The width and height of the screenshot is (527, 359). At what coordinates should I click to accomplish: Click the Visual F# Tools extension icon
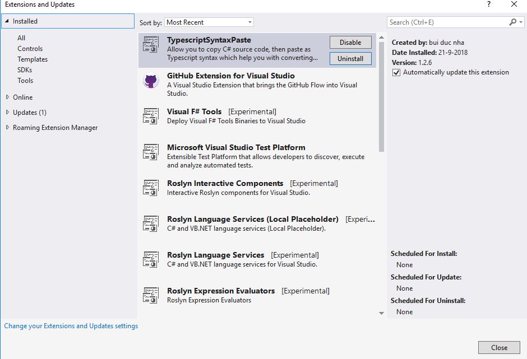[x=151, y=116]
